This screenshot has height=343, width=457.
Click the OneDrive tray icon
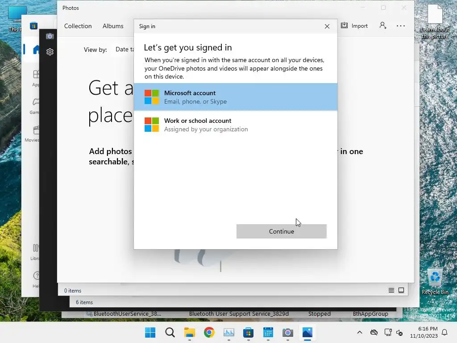pos(374,332)
